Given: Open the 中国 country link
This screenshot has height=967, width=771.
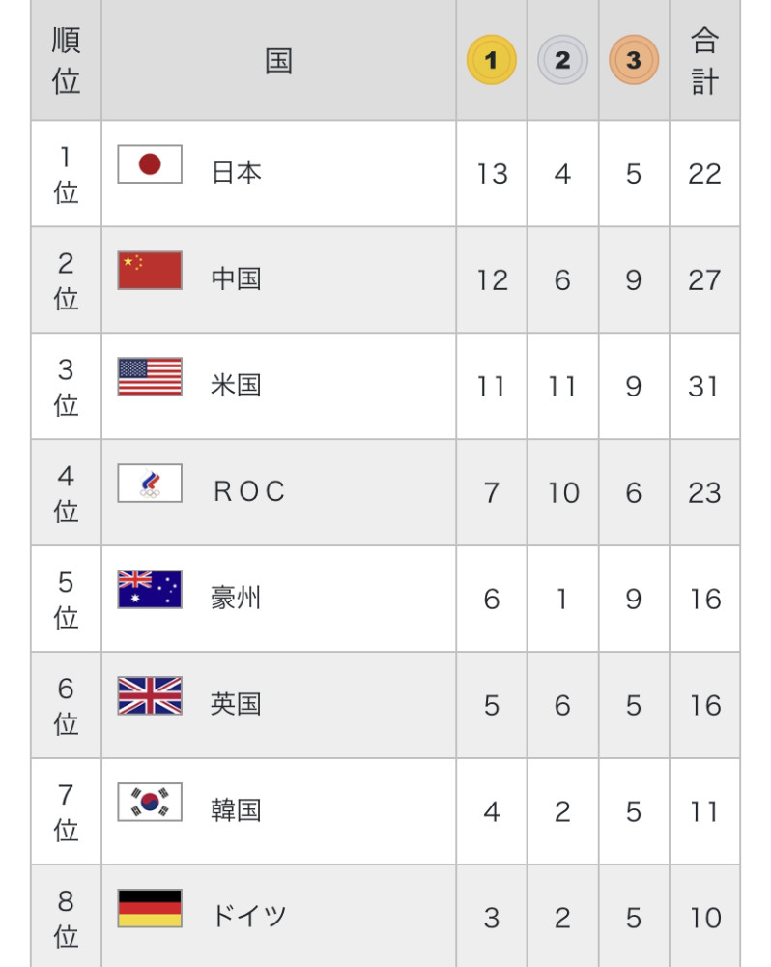Looking at the screenshot, I should [x=237, y=279].
